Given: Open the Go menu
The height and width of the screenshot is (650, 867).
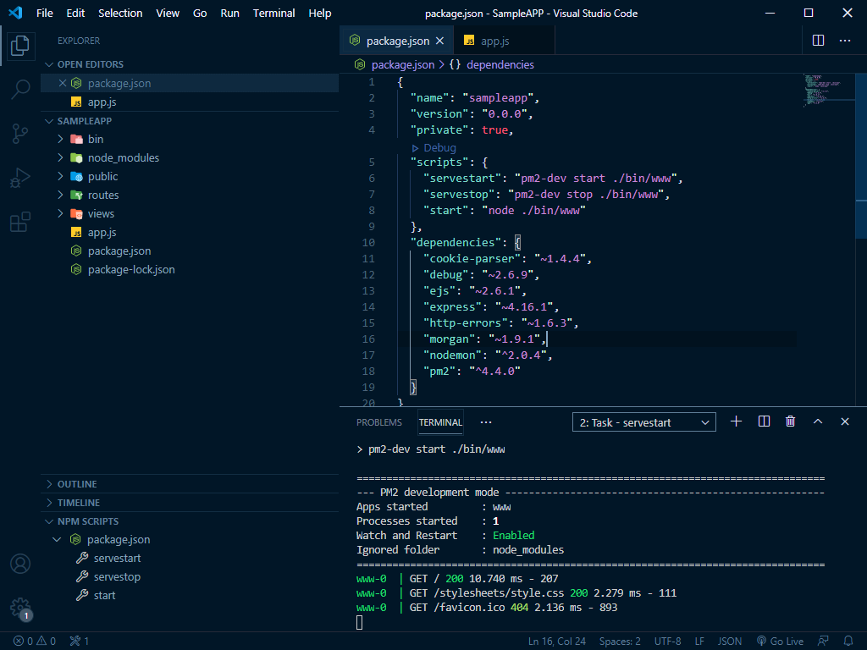Looking at the screenshot, I should pos(200,14).
